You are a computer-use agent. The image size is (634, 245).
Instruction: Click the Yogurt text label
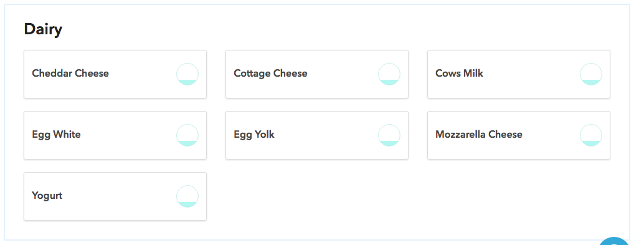pyautogui.click(x=47, y=196)
